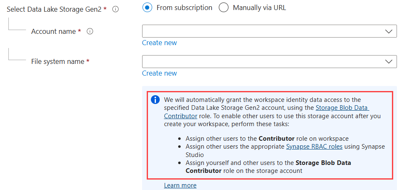Image resolution: width=402 pixels, height=190 pixels.
Task: Click the Account name field label
Action: pyautogui.click(x=53, y=31)
